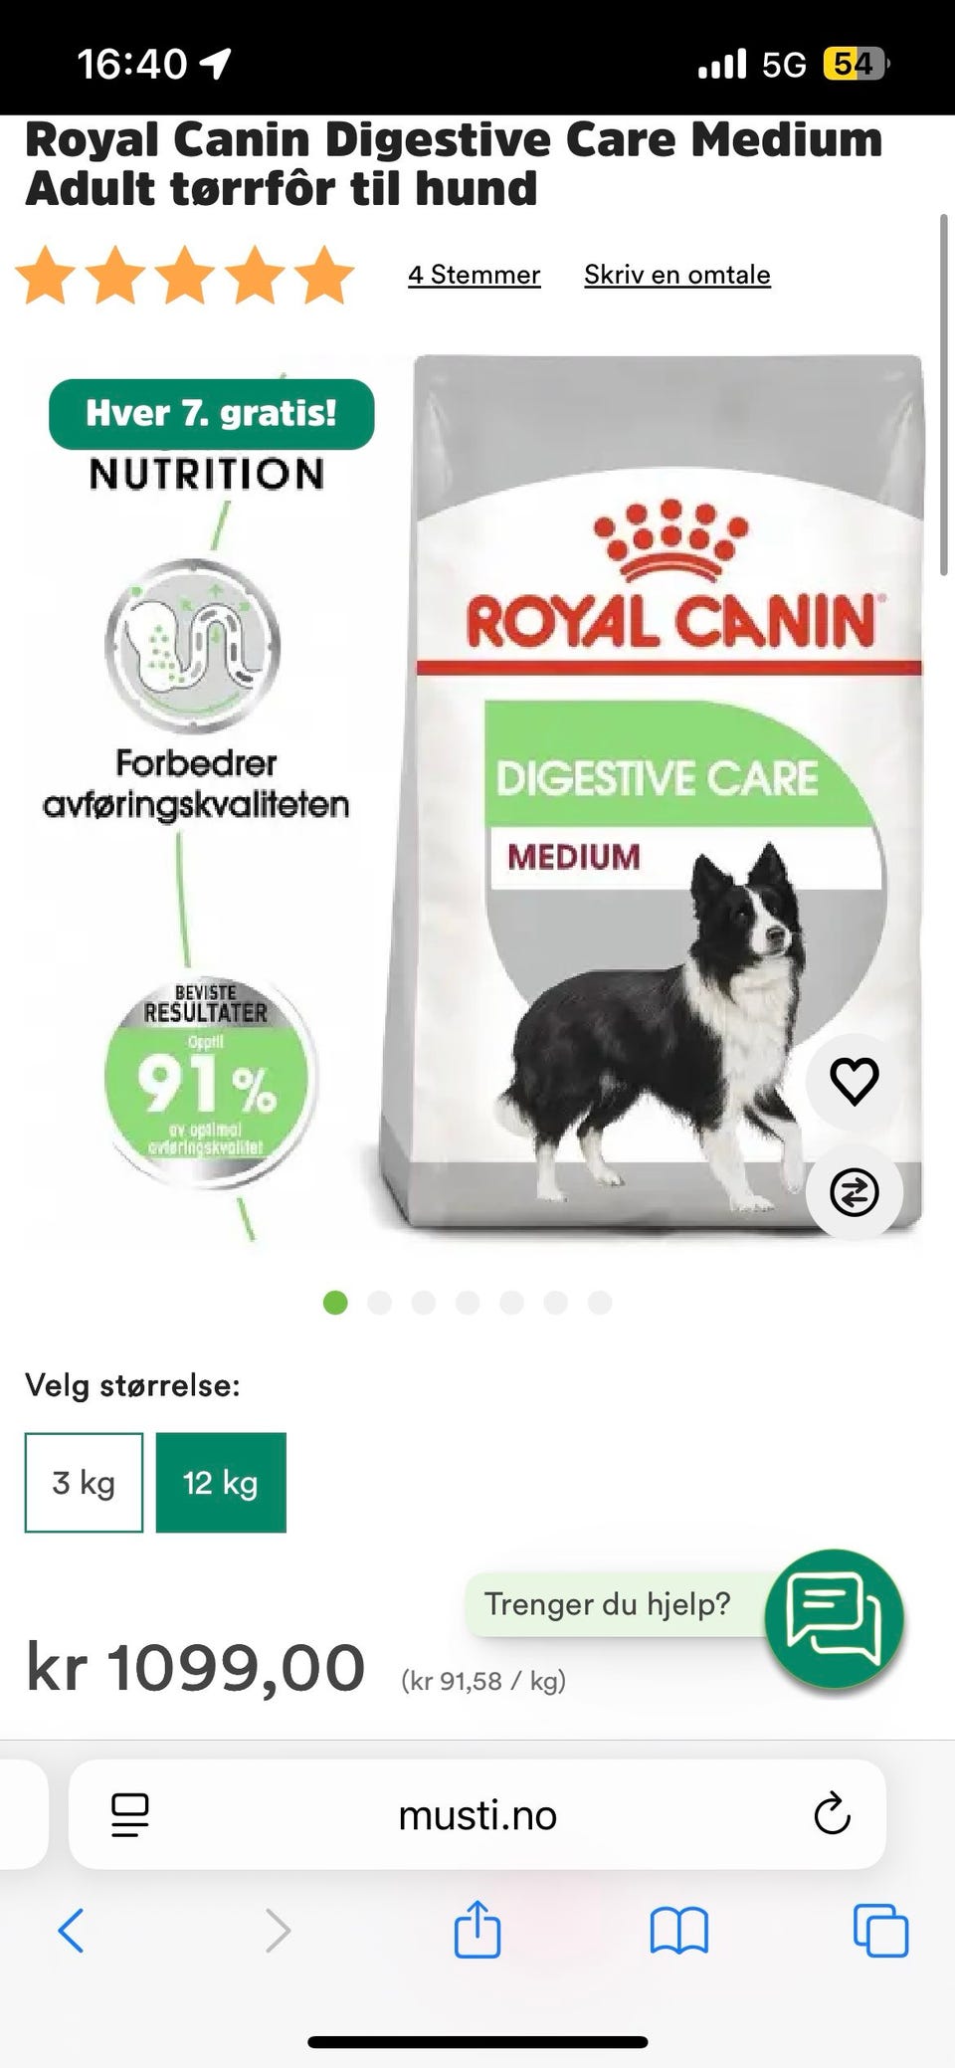The image size is (955, 2068).
Task: Reload the page with refresh icon
Action: coord(832,1814)
